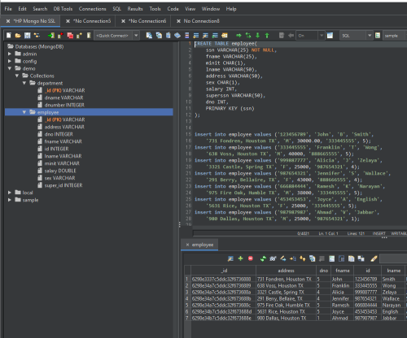Click the striped lines icon in main toolbar
Screen dimensions: 407x338
186,36
